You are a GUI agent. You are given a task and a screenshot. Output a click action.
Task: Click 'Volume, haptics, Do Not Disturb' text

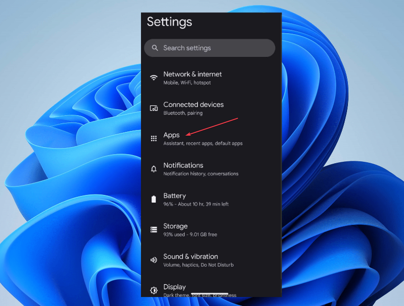pyautogui.click(x=198, y=265)
